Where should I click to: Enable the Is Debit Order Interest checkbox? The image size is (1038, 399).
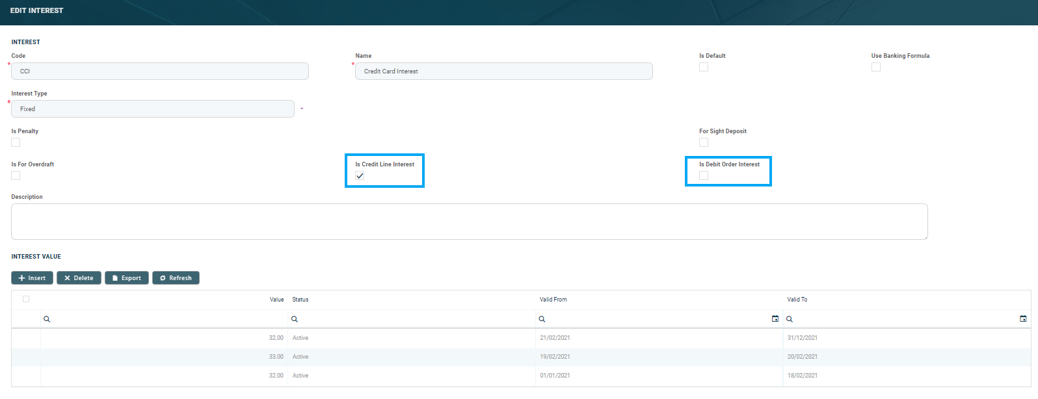(x=704, y=175)
